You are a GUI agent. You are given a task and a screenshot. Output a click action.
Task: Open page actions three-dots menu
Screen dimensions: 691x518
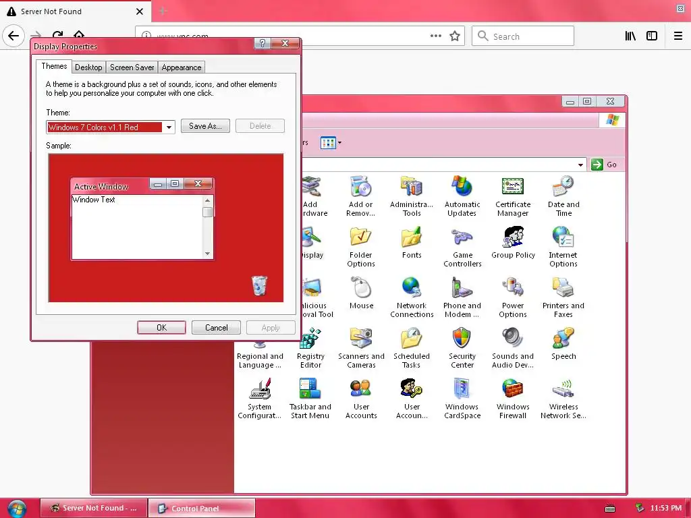(436, 36)
